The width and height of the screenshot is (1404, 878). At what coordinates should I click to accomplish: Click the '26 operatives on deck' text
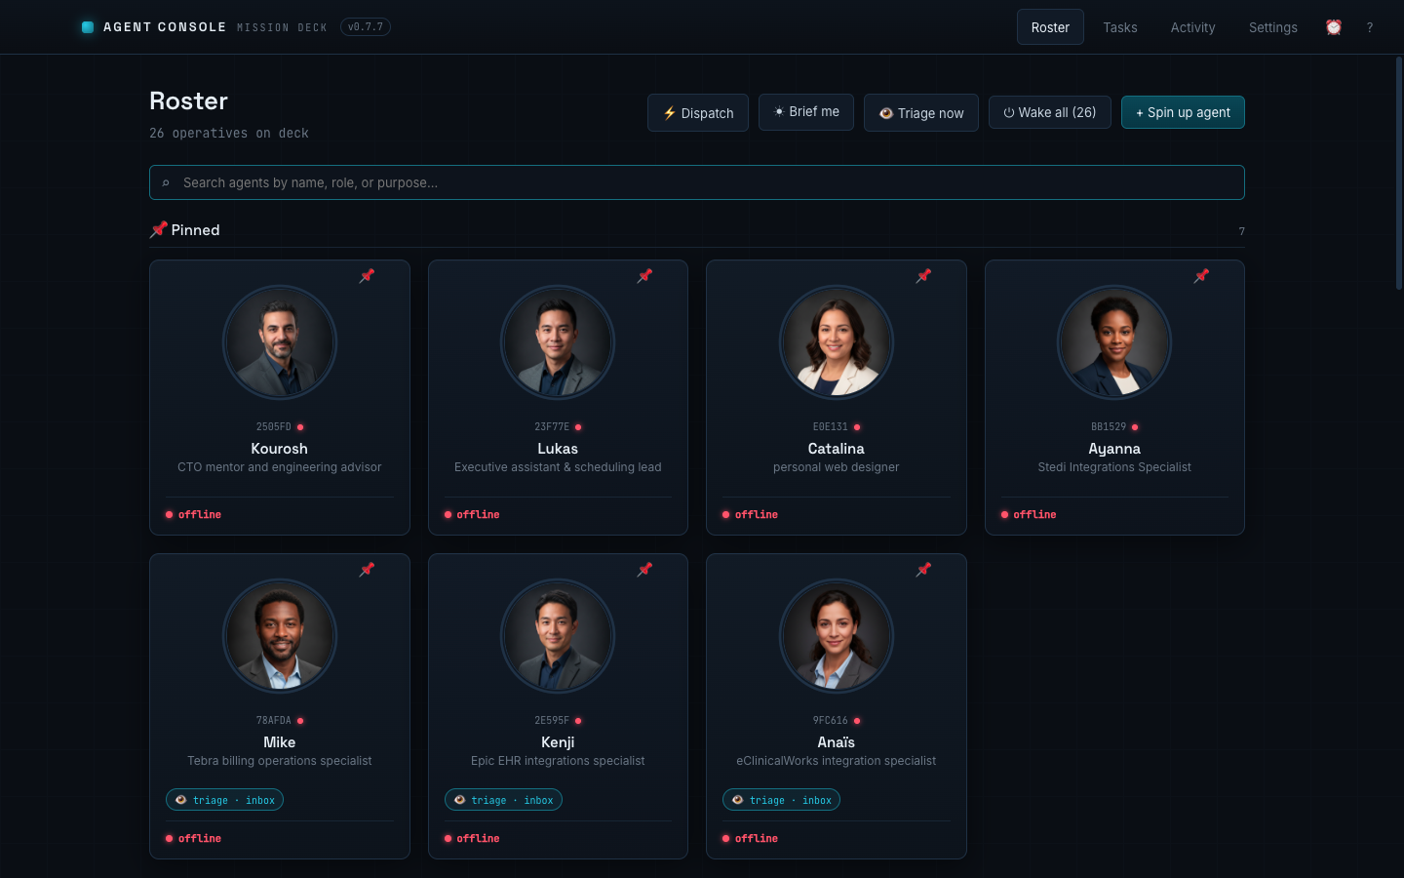(229, 134)
